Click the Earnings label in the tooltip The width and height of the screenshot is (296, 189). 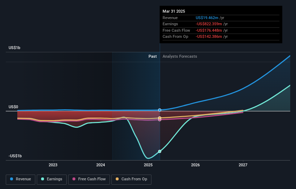click(x=170, y=24)
